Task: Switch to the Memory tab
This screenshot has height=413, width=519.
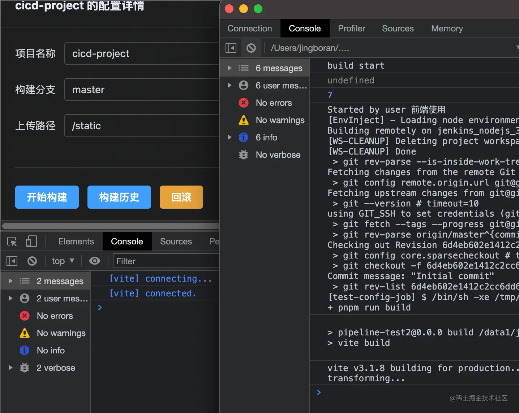Action: [447, 29]
